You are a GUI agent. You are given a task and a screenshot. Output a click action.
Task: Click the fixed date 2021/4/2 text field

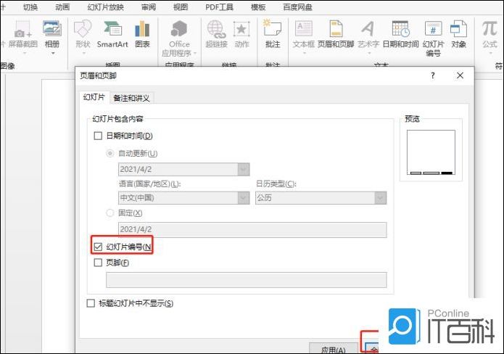click(252, 229)
